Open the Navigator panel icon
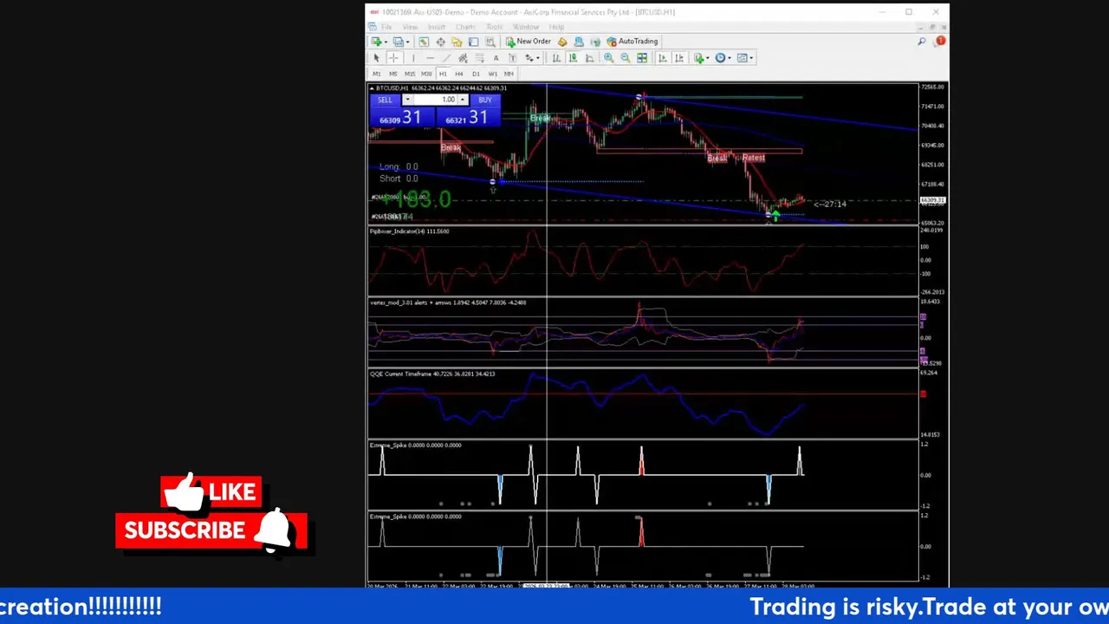This screenshot has height=624, width=1109. click(457, 42)
